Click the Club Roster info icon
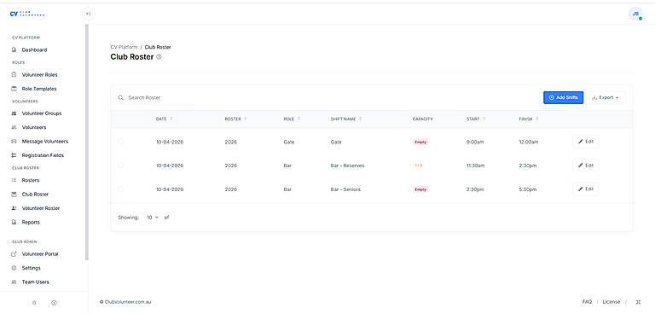Screen dimensions: 655x314 click(x=159, y=57)
